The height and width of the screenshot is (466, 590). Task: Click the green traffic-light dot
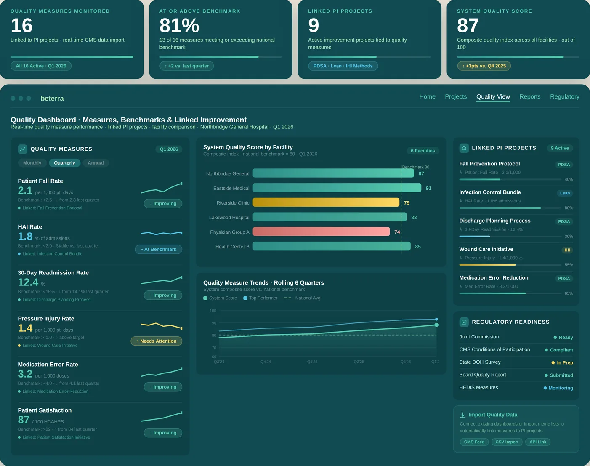(29, 98)
